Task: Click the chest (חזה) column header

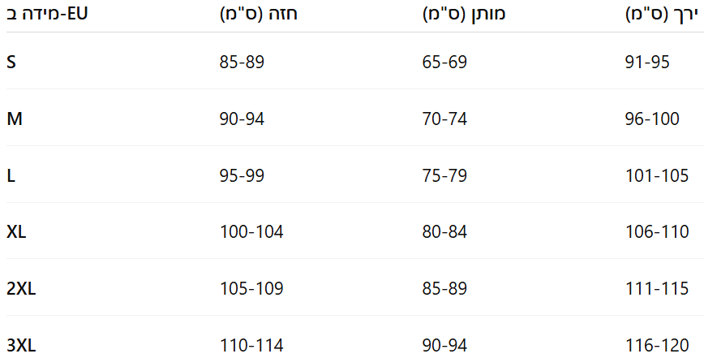Action: 259,14
